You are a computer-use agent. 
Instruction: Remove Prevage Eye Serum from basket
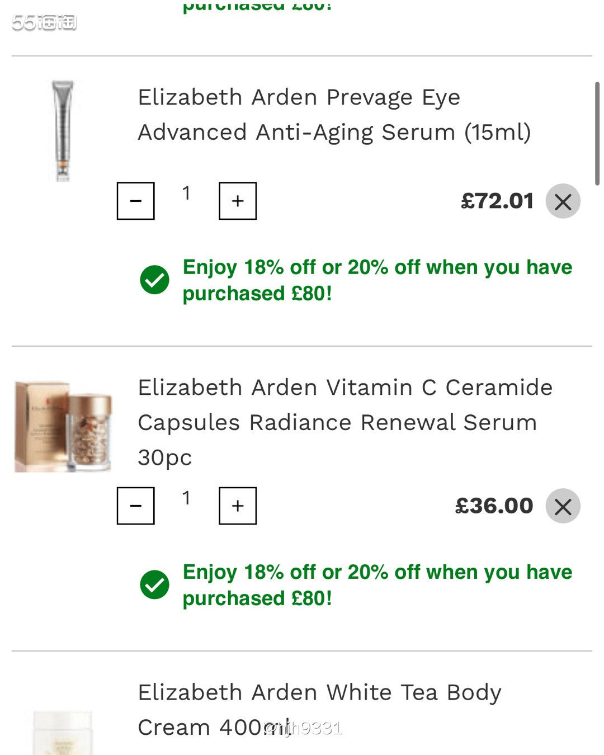[563, 201]
